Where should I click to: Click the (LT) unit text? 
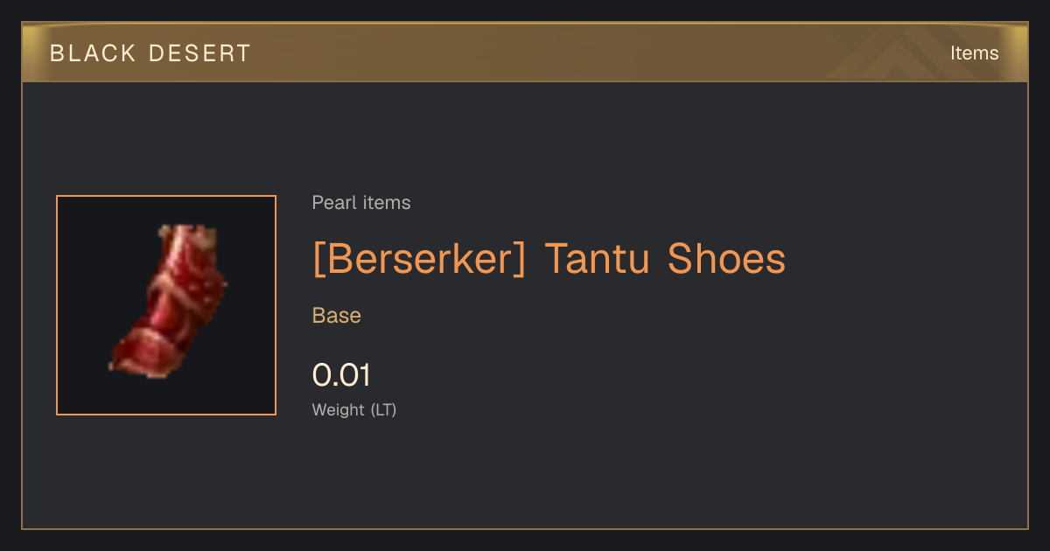(383, 409)
